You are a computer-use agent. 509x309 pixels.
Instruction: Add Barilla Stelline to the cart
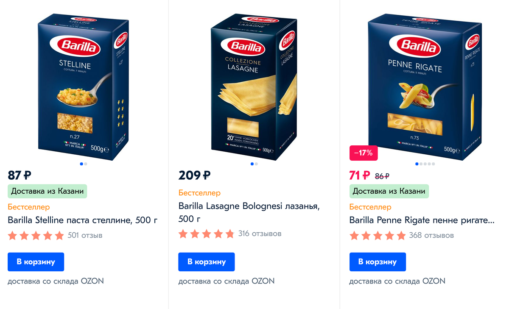pyautogui.click(x=36, y=262)
